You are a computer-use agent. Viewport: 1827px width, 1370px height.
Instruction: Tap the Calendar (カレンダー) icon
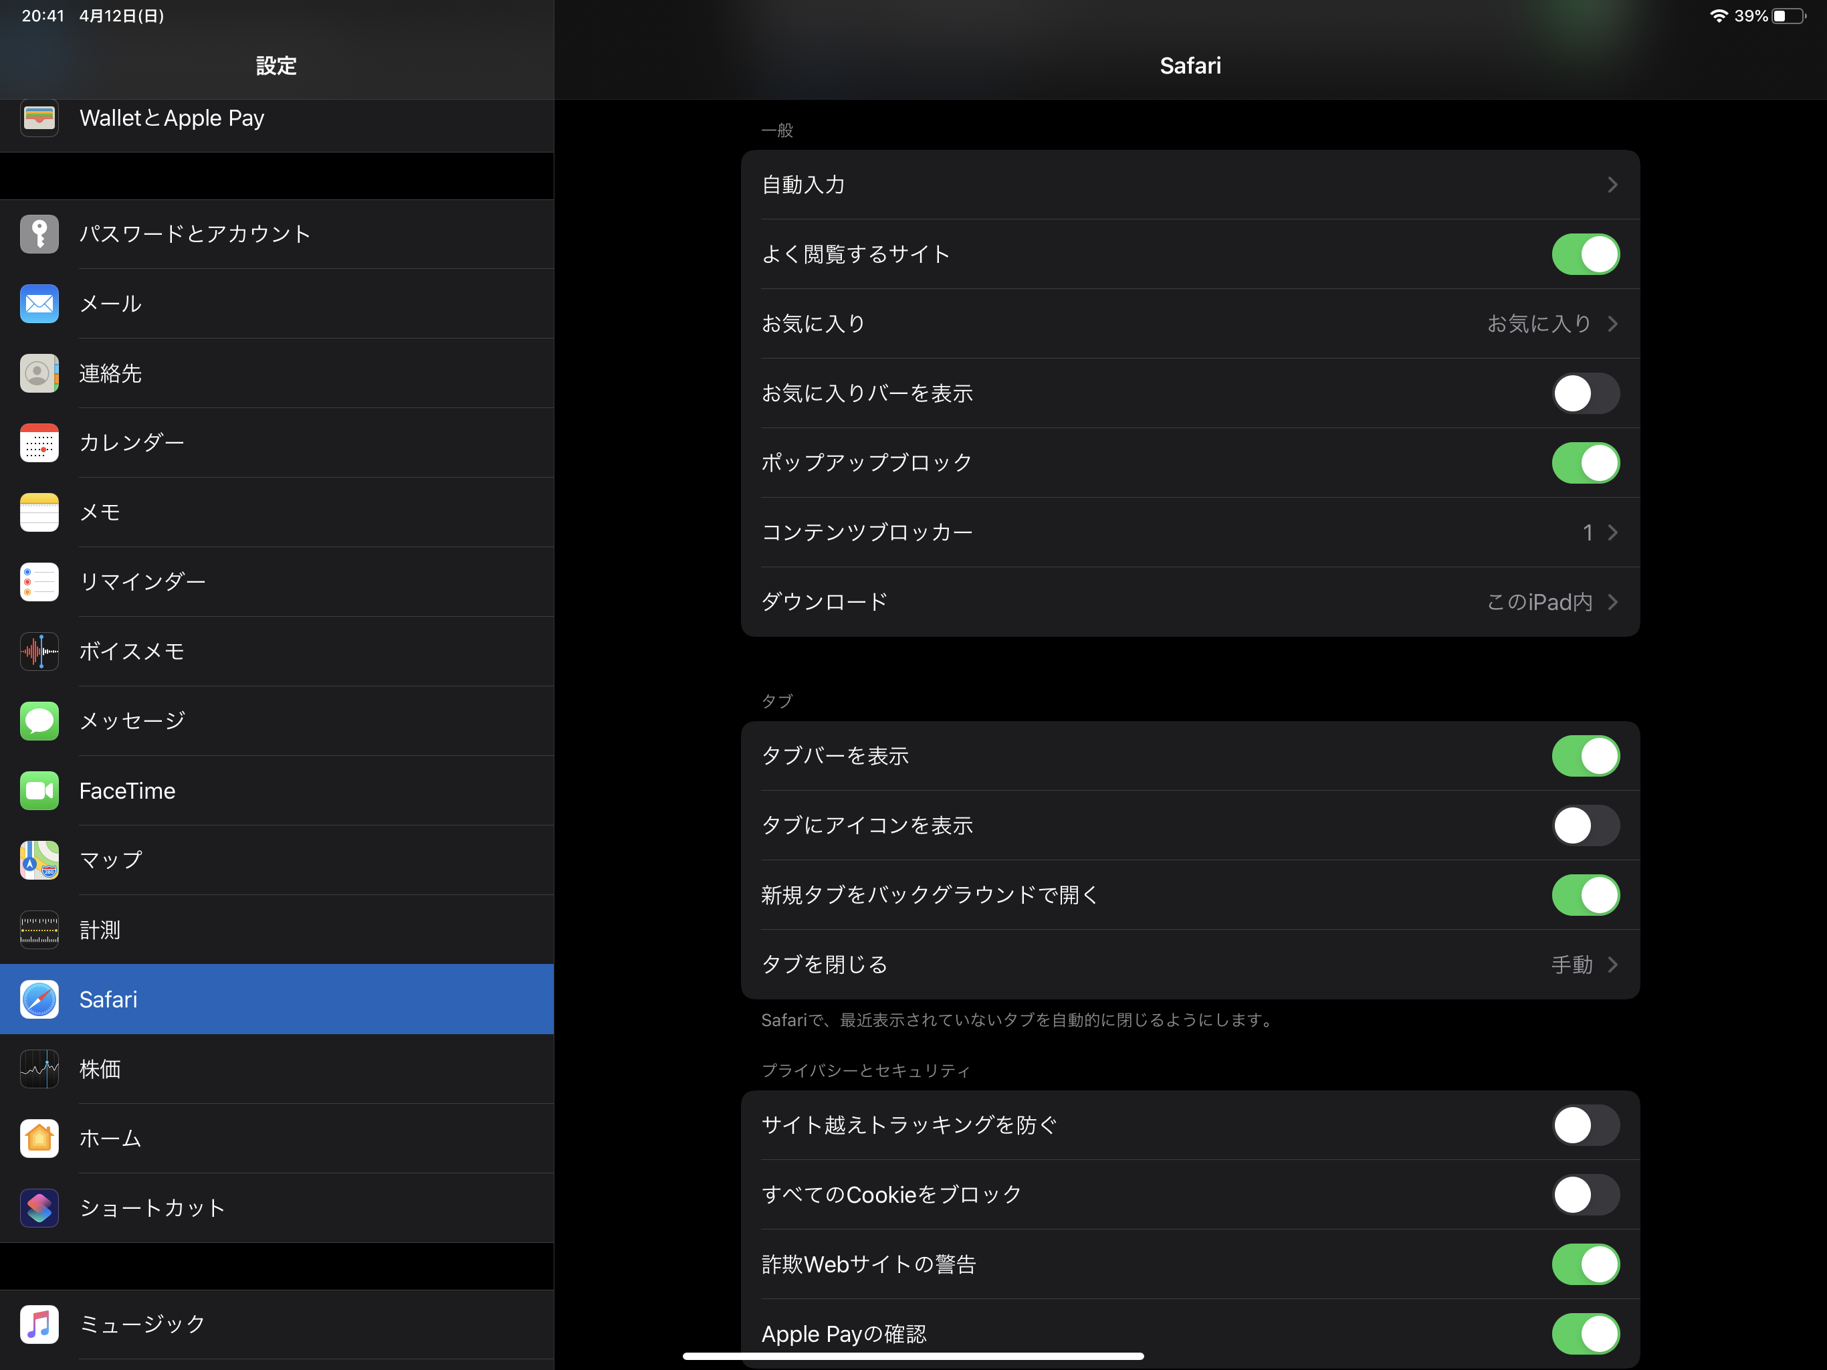click(39, 442)
